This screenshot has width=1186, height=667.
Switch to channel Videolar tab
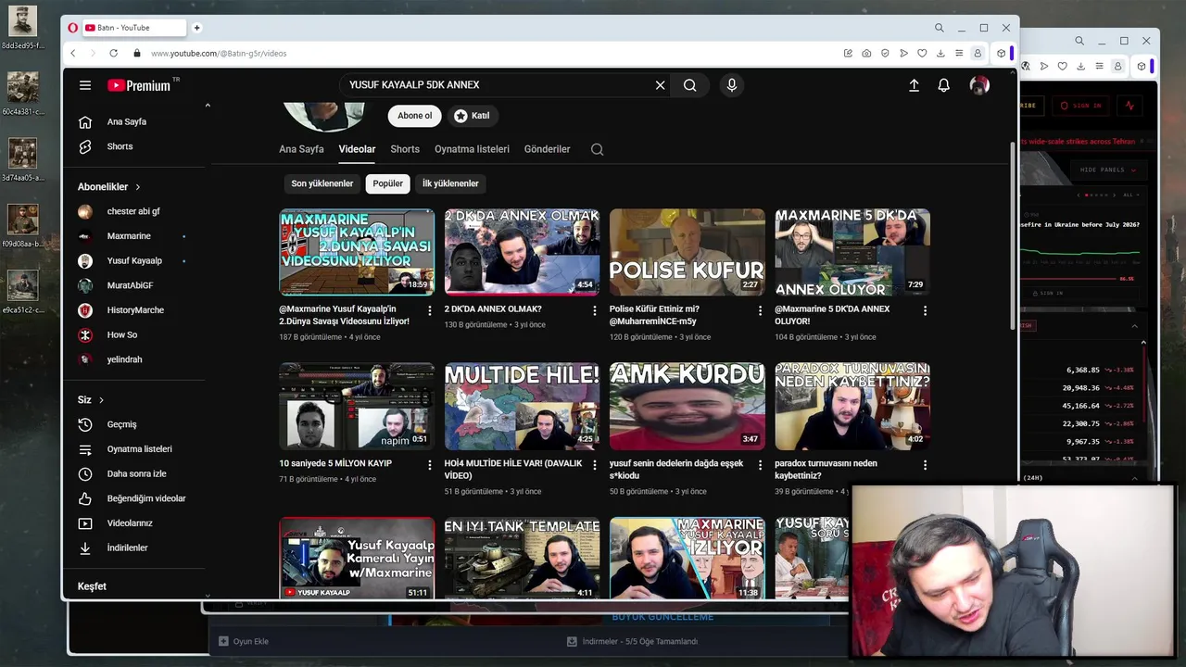tap(357, 149)
